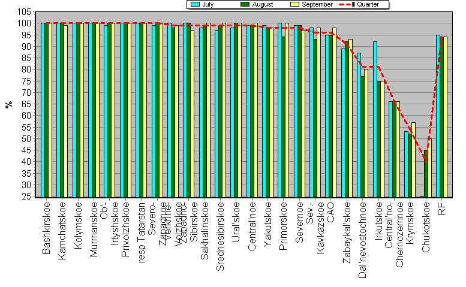466x287 pixels.
Task: Click the cyan July bar for Irkutskoe
Action: 375,119
